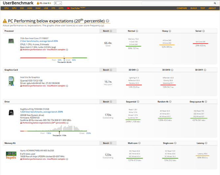Go to the TEST page
Viewport: 220px width, 175px height.
[x=203, y=8]
